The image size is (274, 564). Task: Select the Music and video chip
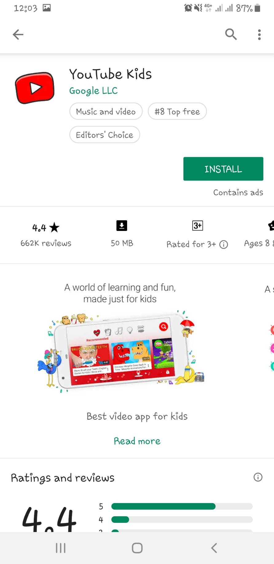click(x=106, y=111)
